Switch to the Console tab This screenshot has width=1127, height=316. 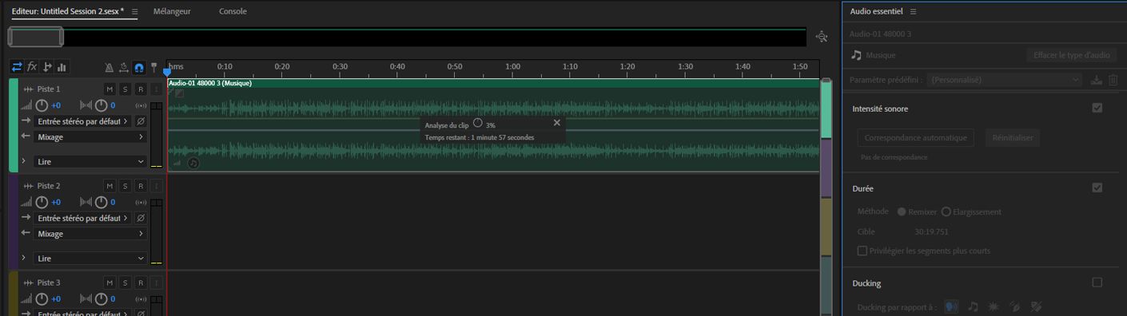point(233,11)
